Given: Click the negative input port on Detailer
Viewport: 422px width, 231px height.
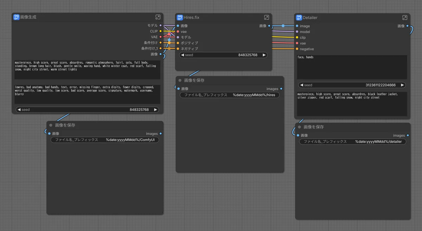Looking at the screenshot, I should 297,49.
